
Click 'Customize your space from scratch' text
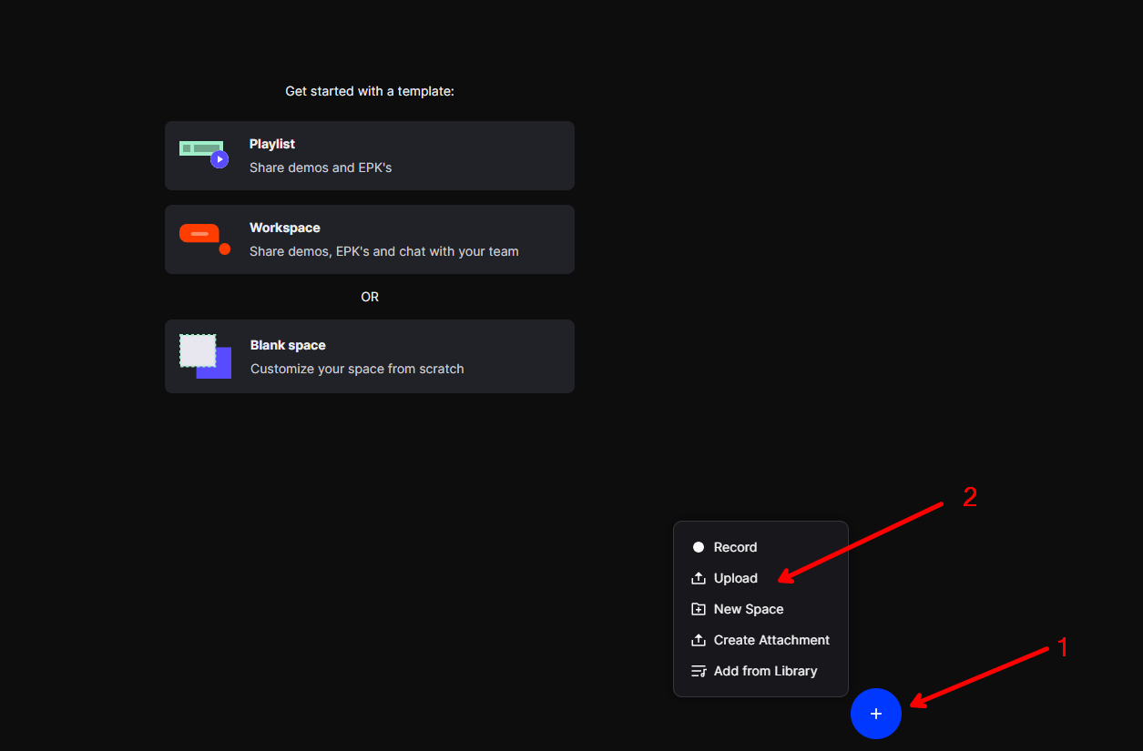point(357,369)
